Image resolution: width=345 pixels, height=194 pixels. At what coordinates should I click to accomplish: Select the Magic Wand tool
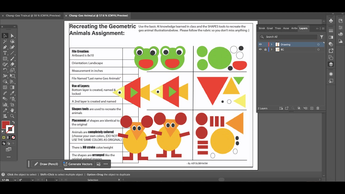tap(5, 41)
